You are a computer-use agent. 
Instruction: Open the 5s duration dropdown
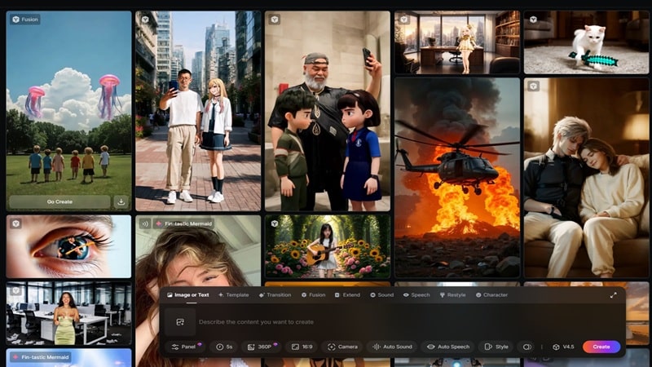(224, 347)
